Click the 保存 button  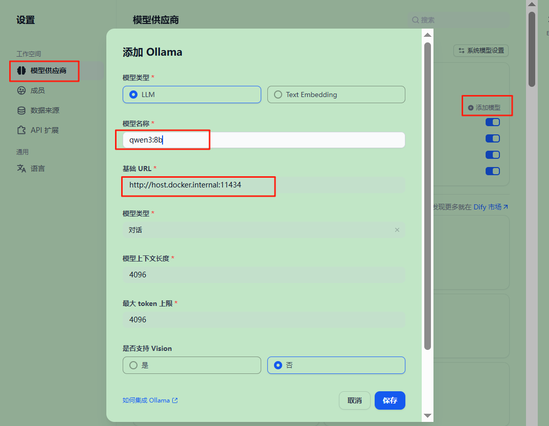coord(390,400)
